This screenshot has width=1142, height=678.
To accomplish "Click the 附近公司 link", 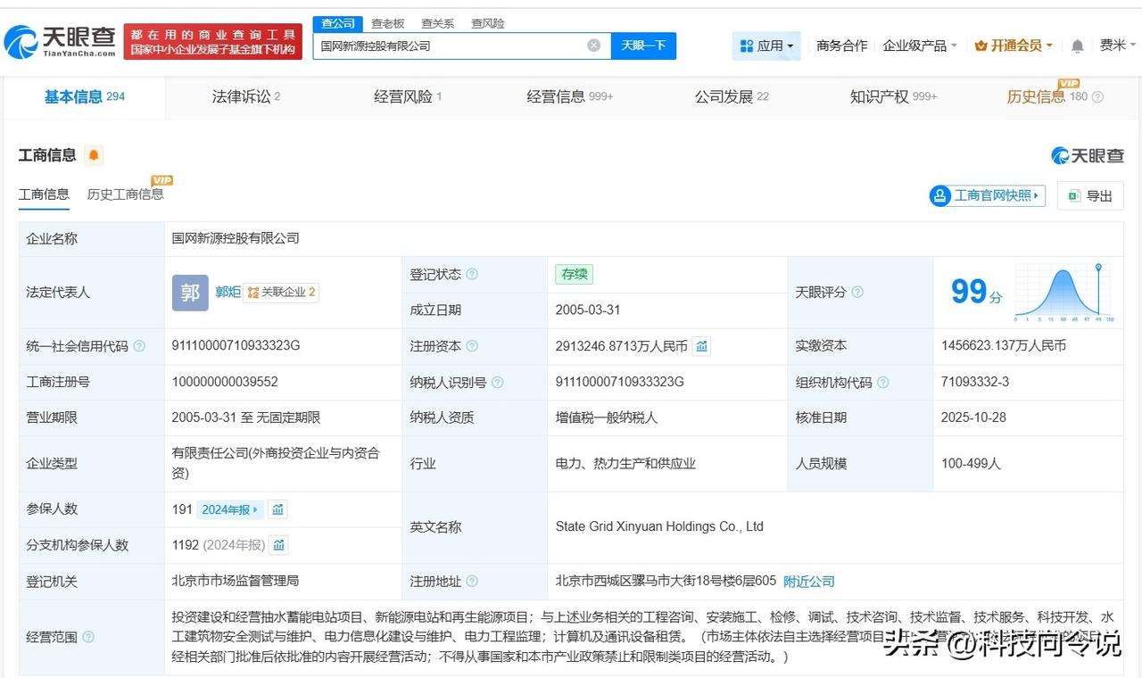I will [808, 582].
